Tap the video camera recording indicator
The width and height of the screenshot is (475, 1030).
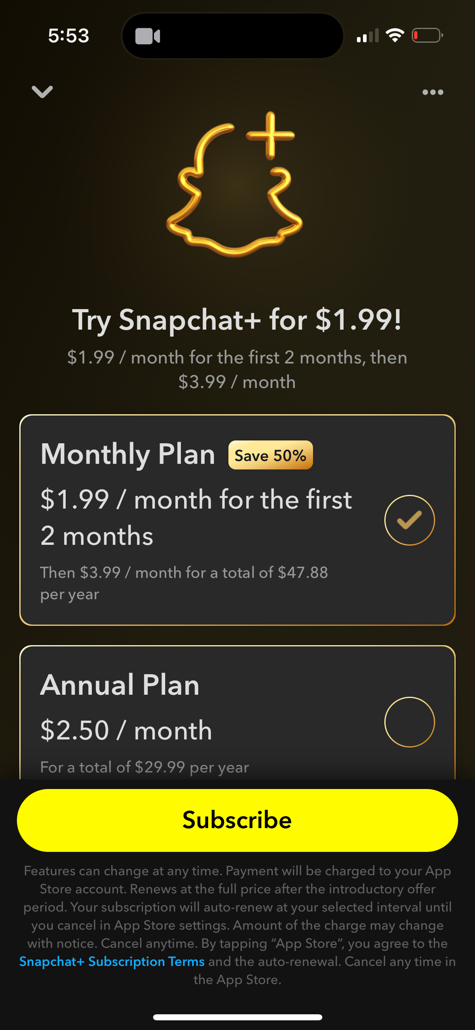tap(147, 36)
